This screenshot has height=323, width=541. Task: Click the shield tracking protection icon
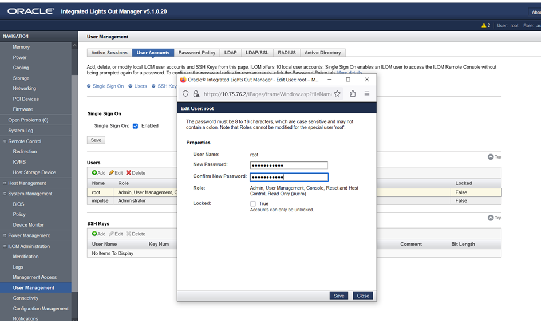pos(185,94)
